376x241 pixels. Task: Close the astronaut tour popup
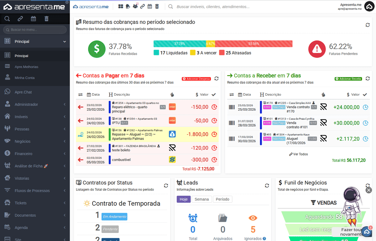pyautogui.click(x=369, y=190)
